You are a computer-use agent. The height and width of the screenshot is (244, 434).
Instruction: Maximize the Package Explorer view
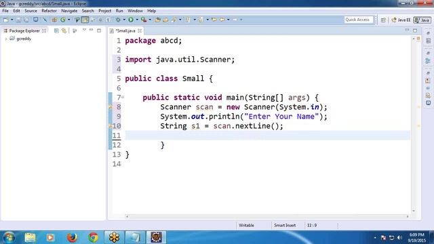pos(99,30)
